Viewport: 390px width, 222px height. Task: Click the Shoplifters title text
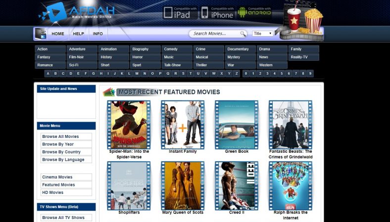coord(129,212)
